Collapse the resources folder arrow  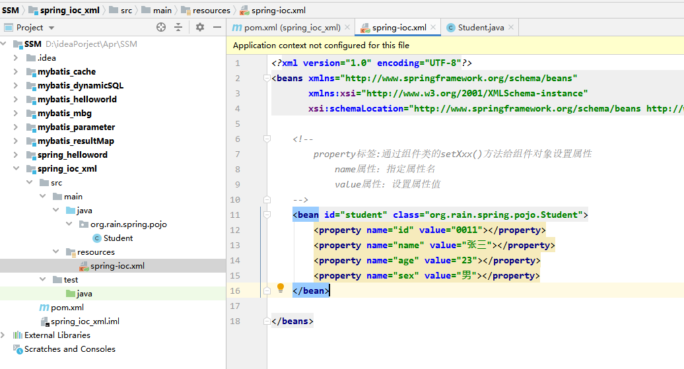click(x=56, y=252)
